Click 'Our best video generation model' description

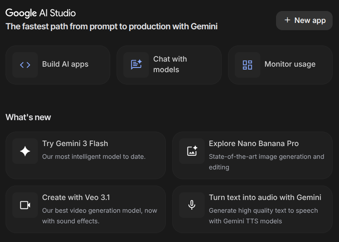100,216
